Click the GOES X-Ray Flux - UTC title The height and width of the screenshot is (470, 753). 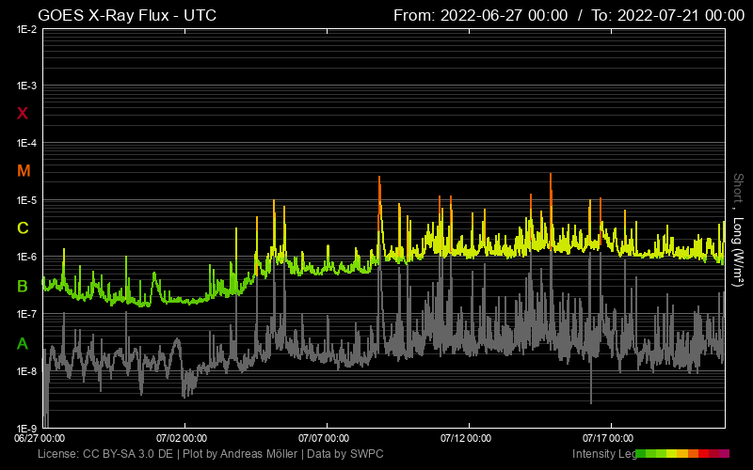point(127,15)
